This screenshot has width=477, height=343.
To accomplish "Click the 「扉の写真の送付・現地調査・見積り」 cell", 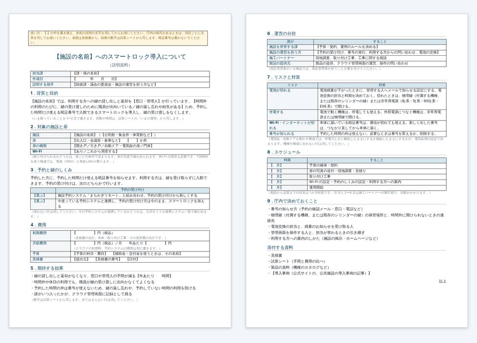I will coord(376,171).
